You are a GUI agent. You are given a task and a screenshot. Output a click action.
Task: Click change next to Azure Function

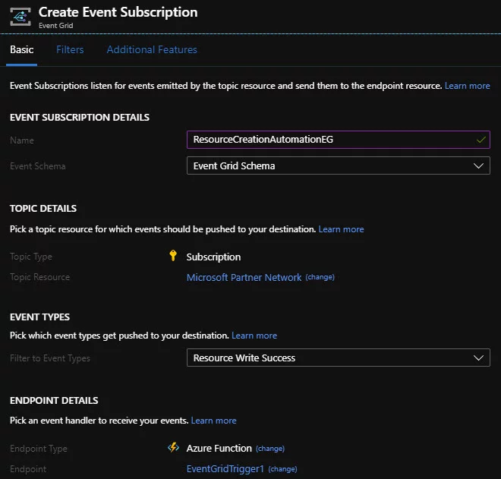[x=270, y=449]
